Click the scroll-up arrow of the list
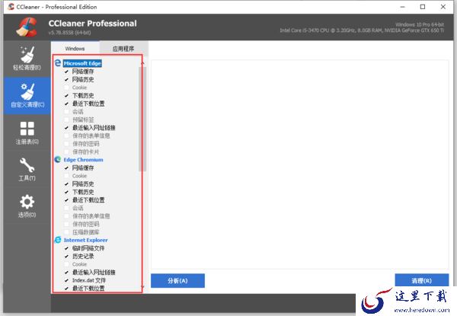Image resolution: width=457 pixels, height=316 pixels. [x=143, y=62]
